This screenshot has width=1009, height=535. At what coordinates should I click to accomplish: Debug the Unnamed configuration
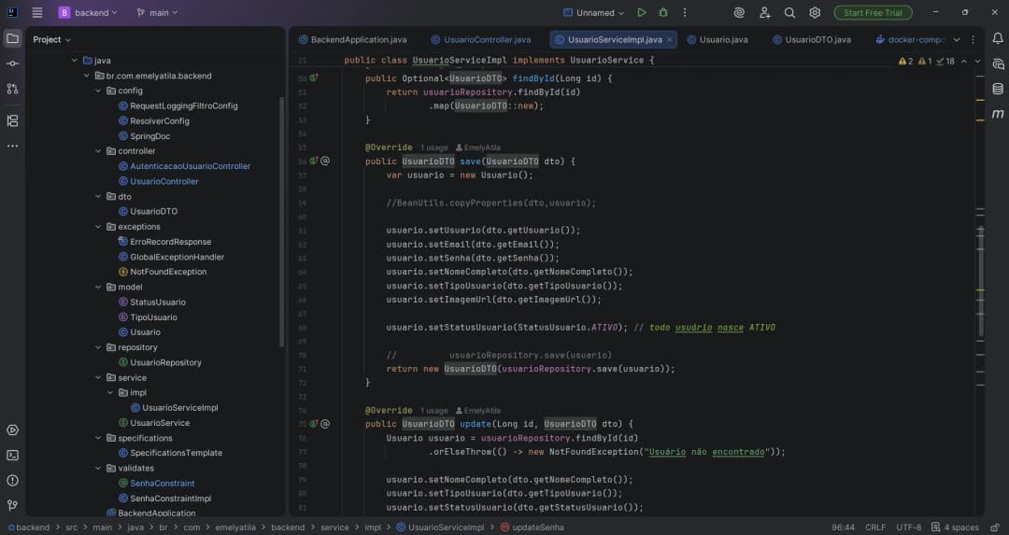pos(663,12)
